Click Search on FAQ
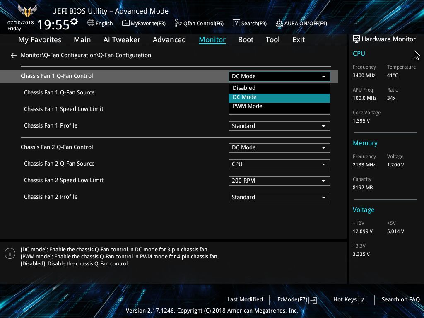The width and height of the screenshot is (424, 318). point(400,299)
